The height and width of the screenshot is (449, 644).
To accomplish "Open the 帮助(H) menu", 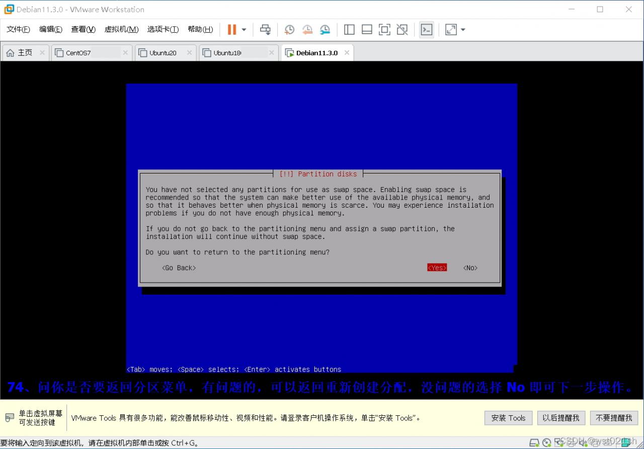I will 200,29.
